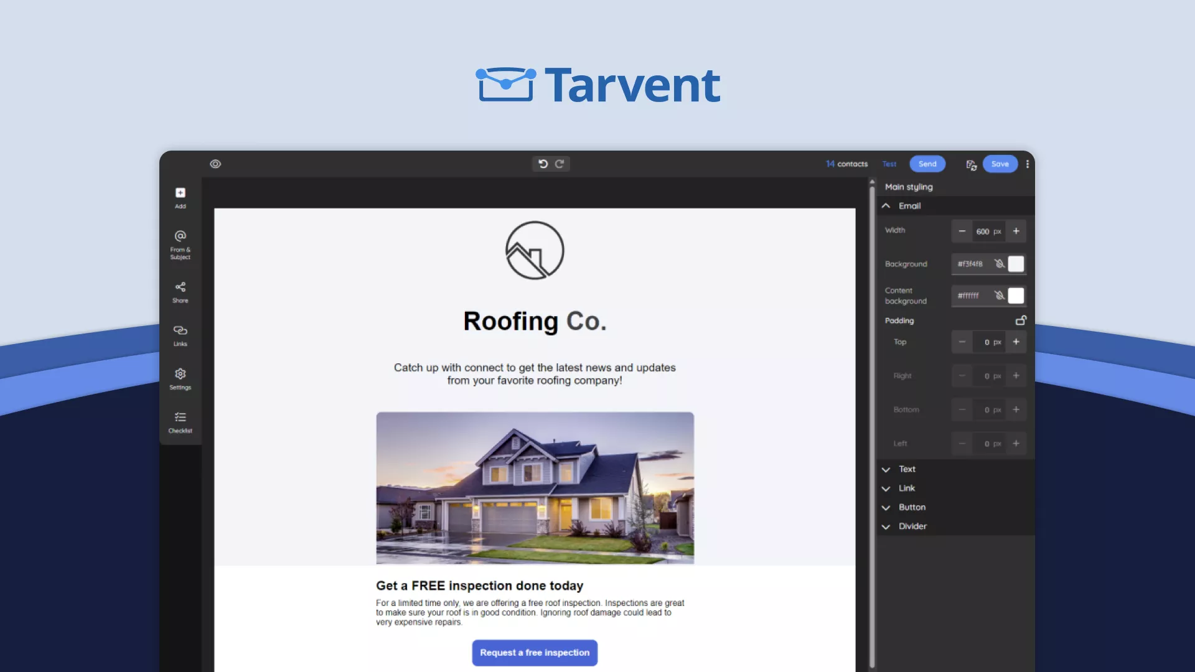This screenshot has width=1195, height=672.
Task: Open the three-dot more options menu
Action: pyautogui.click(x=1028, y=164)
